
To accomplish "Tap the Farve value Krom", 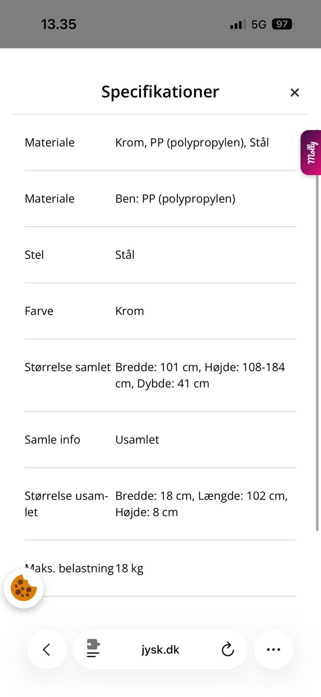I will click(x=129, y=311).
